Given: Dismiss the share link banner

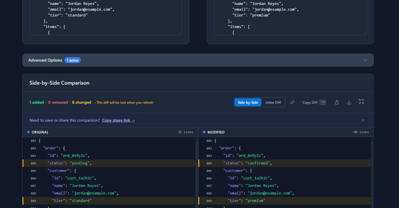Looking at the screenshot, I should (363, 120).
